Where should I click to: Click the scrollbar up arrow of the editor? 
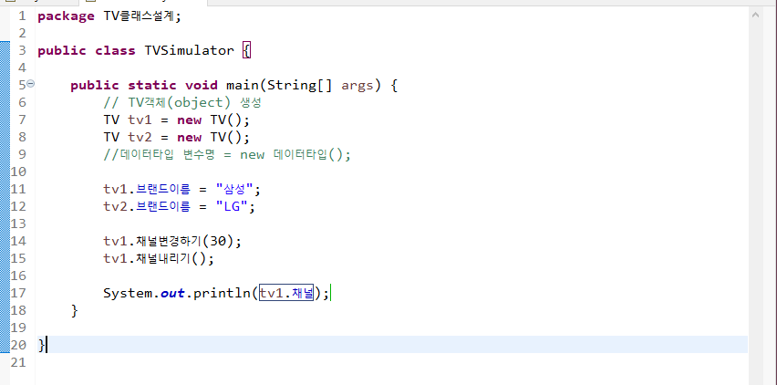pyautogui.click(x=755, y=15)
